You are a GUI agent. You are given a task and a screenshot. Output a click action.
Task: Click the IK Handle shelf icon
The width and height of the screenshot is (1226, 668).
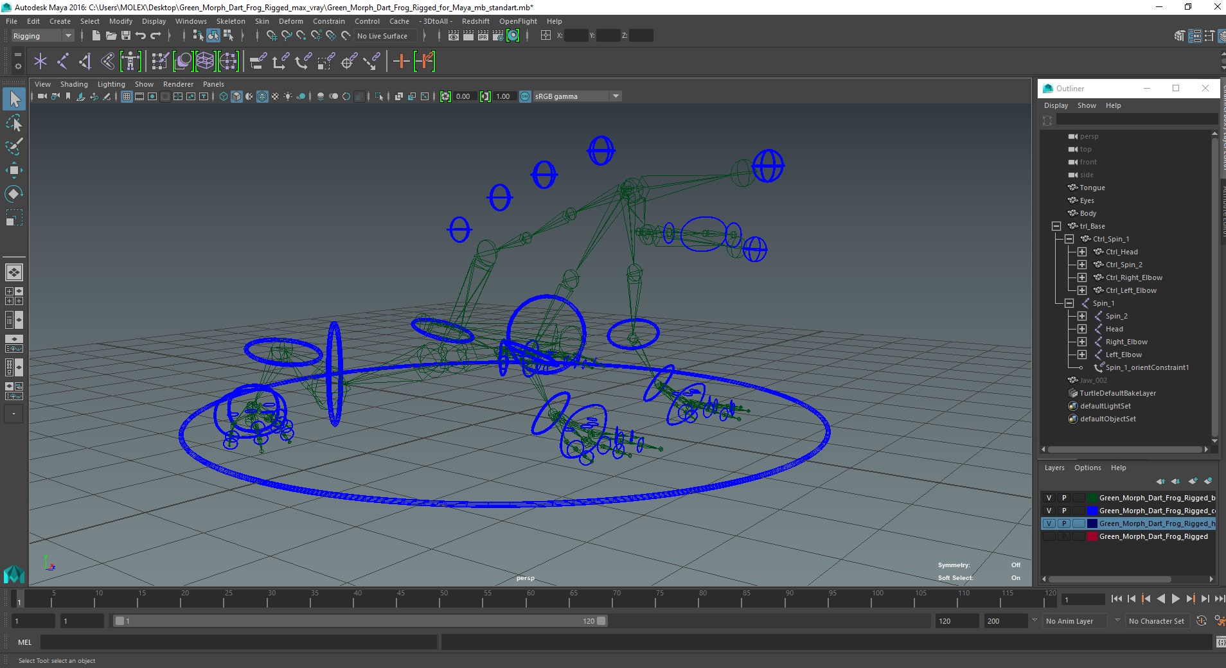click(85, 62)
